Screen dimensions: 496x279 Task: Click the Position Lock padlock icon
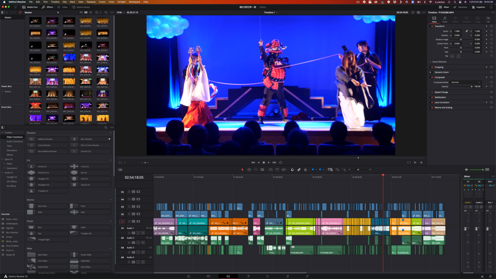305,169
